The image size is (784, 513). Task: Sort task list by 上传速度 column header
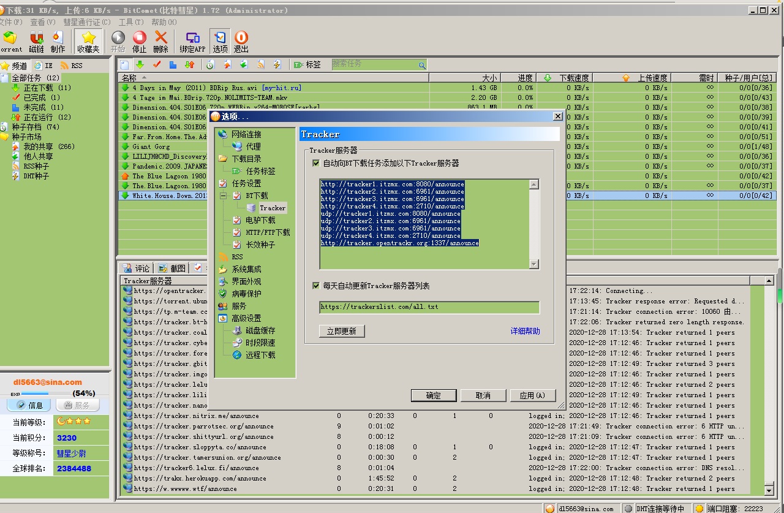(x=632, y=78)
